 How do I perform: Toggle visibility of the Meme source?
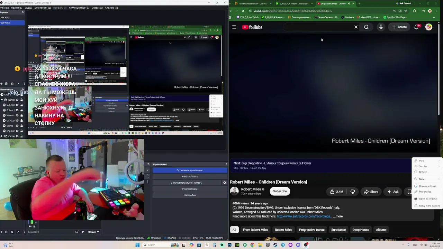(17, 126)
